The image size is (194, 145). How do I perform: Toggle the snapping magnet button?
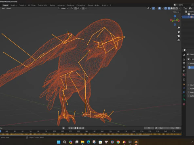tap(76, 8)
